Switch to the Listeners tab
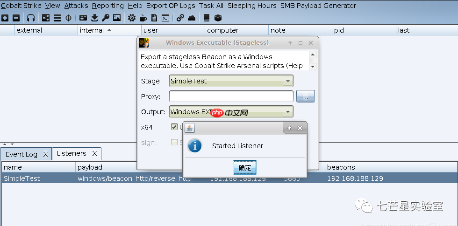Viewport: 458px width, 226px height. click(72, 153)
